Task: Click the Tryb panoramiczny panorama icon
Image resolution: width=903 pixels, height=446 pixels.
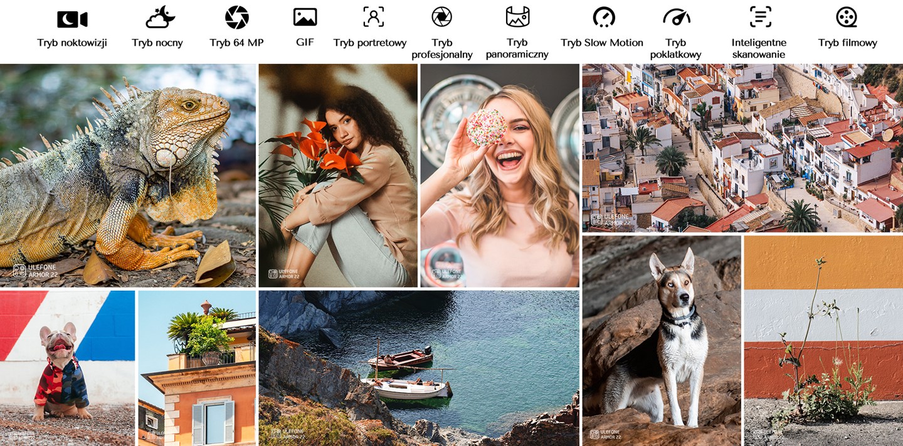Action: [x=517, y=17]
